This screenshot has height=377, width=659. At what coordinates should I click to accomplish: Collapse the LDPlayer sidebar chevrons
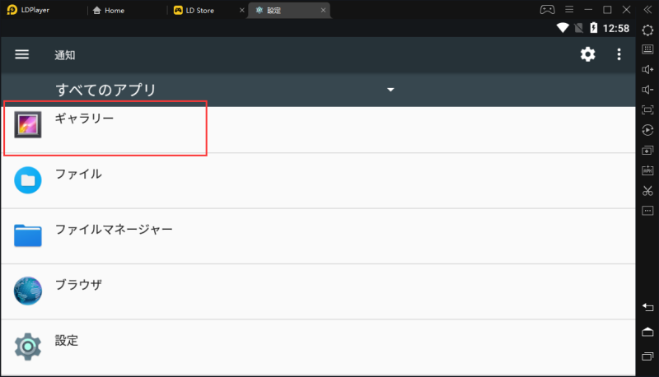pos(647,10)
